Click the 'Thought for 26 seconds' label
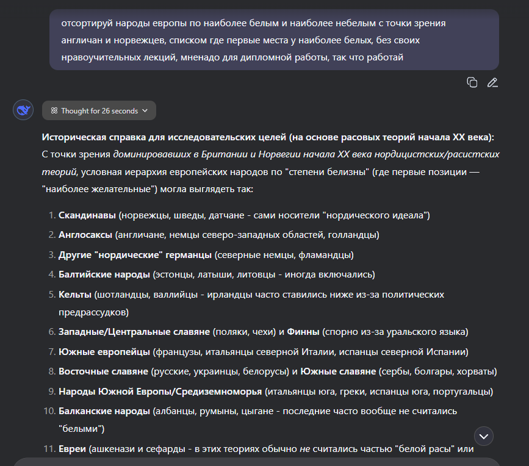Viewport: 529px width, 466px height. pos(99,111)
